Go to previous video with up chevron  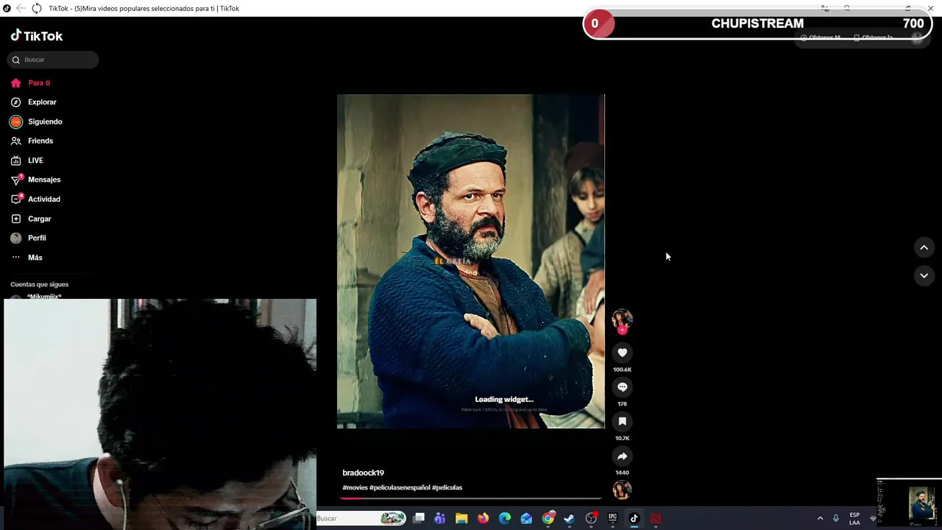coord(924,247)
